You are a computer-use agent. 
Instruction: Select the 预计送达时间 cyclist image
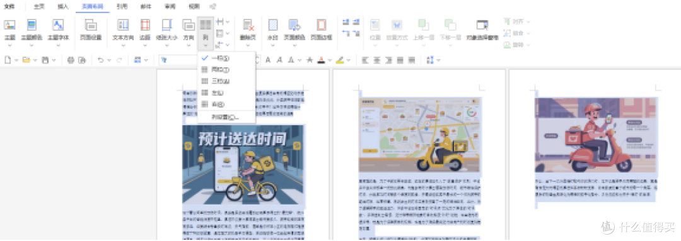pyautogui.click(x=243, y=164)
